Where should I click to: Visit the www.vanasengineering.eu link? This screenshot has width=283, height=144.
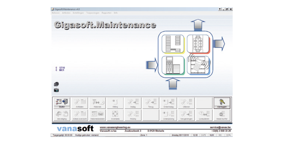point(115,127)
